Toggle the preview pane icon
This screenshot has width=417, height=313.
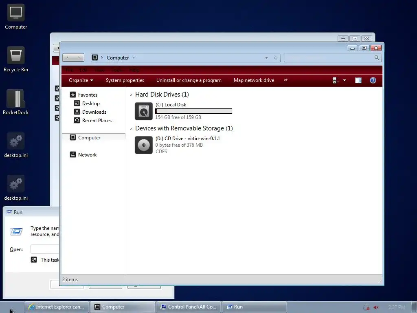coord(358,80)
